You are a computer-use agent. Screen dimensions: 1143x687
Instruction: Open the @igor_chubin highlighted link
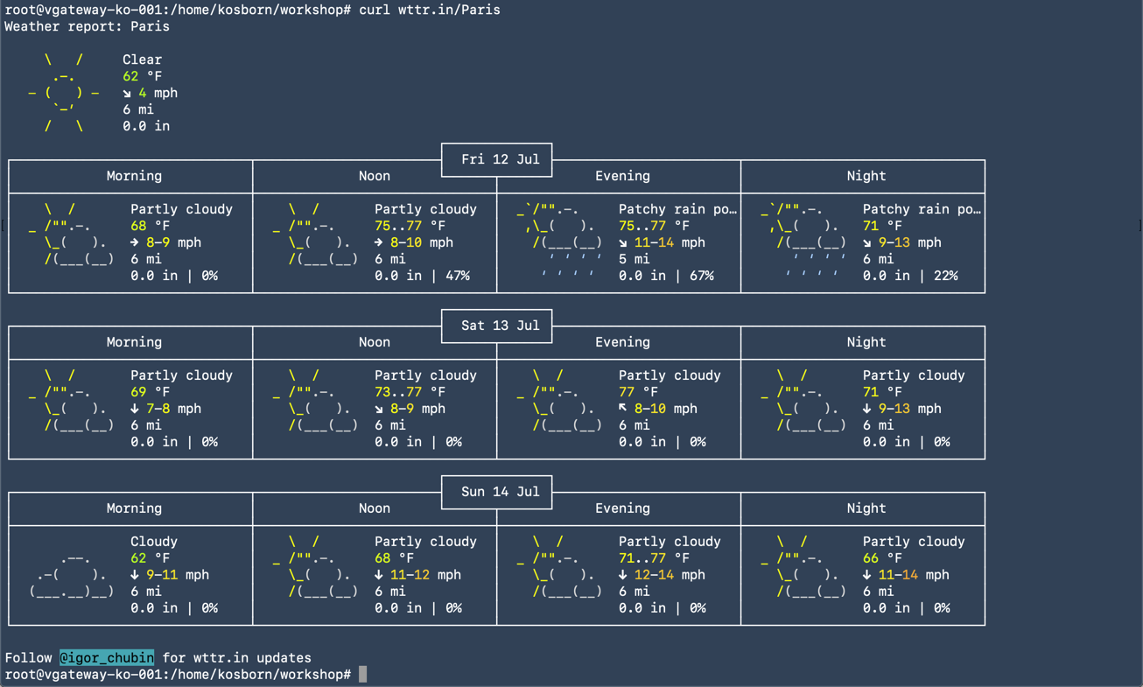pos(107,657)
